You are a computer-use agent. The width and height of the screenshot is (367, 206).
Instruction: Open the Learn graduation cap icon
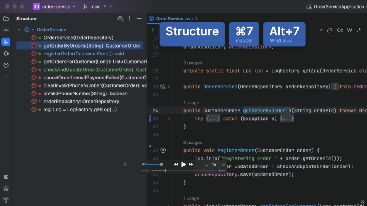click(x=6, y=54)
